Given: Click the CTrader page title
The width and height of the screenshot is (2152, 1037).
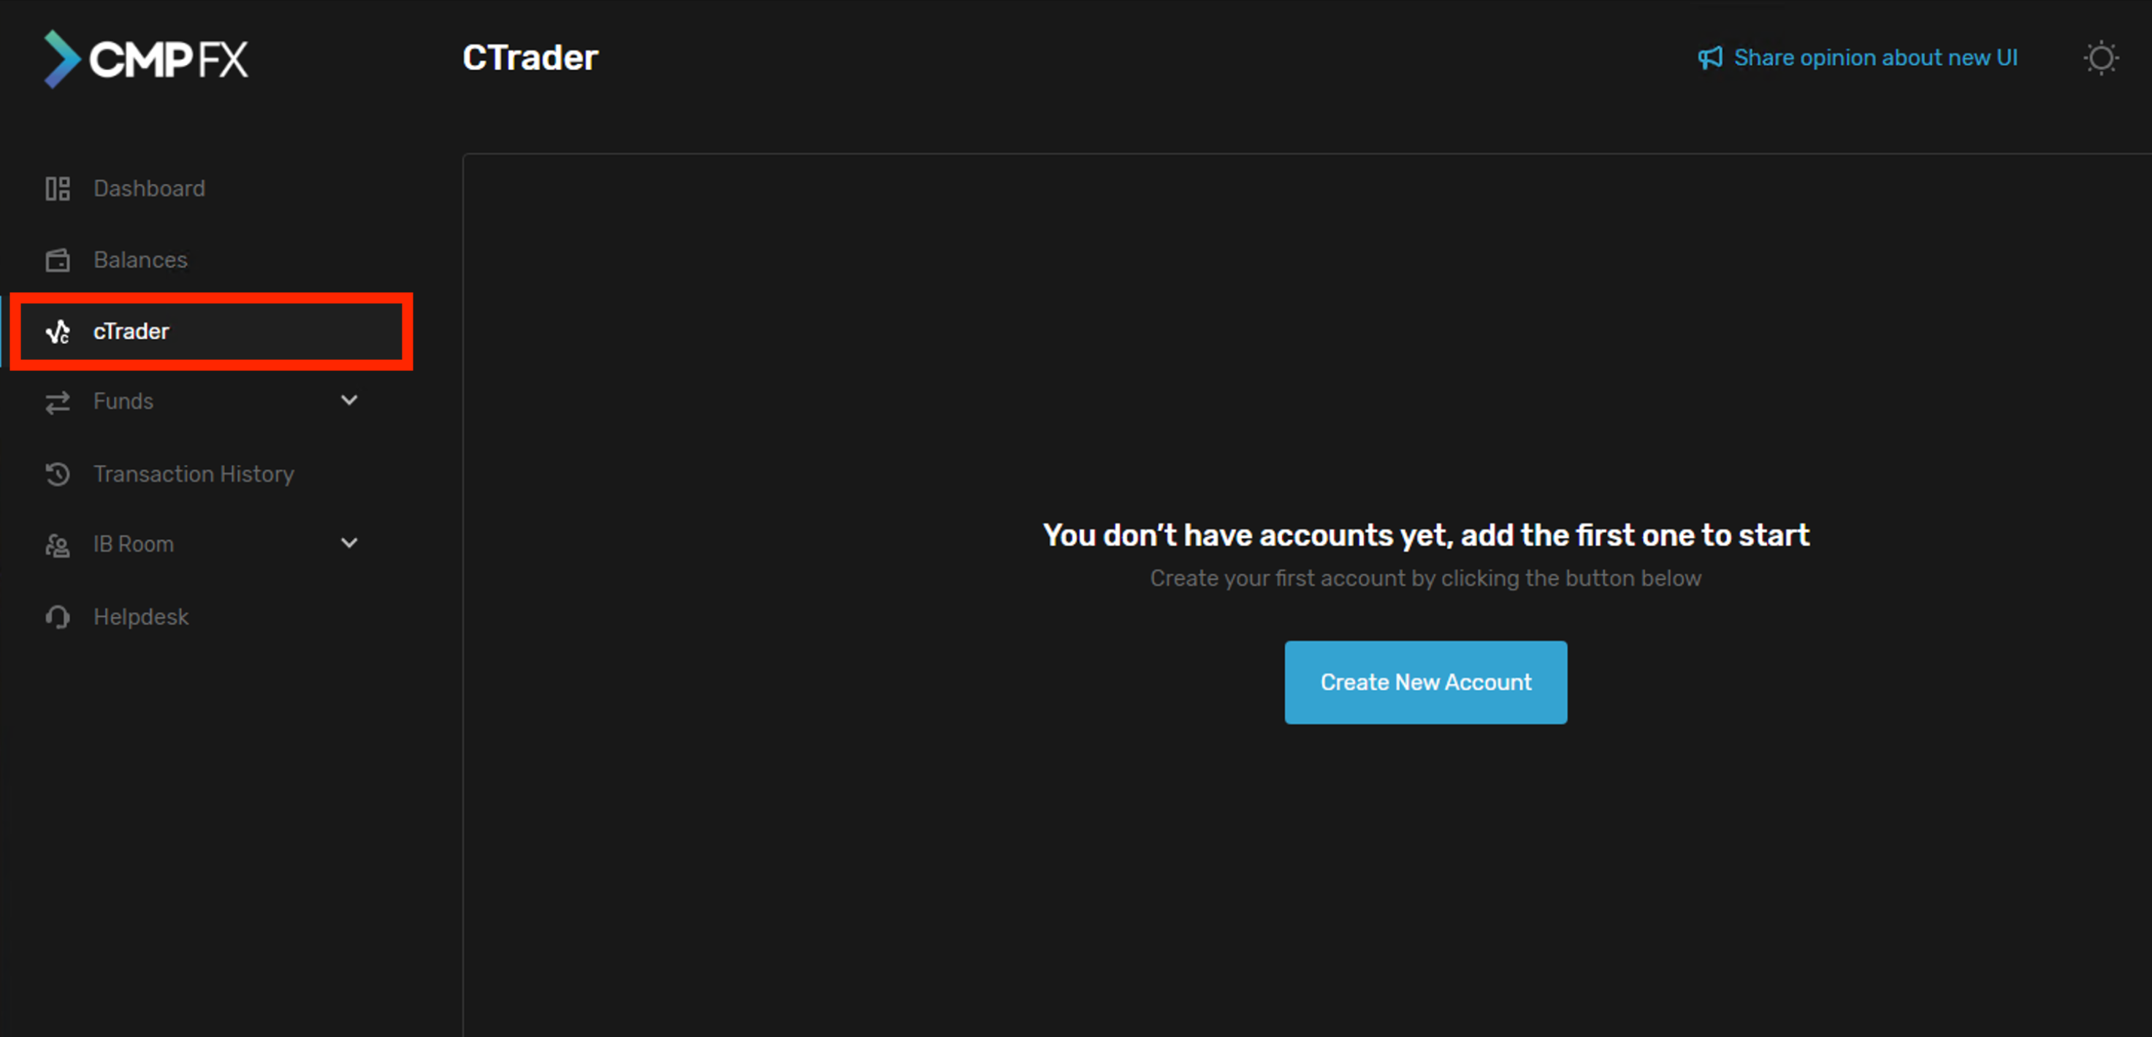Looking at the screenshot, I should (530, 58).
